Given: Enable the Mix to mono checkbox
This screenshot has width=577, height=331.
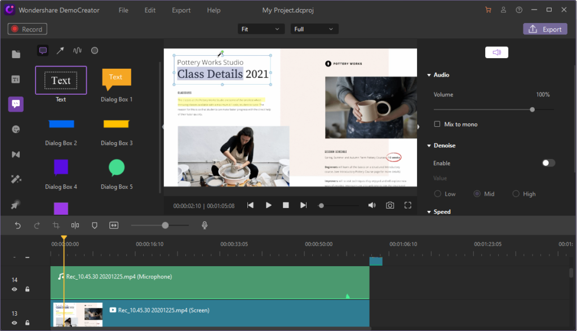Looking at the screenshot, I should tap(437, 124).
